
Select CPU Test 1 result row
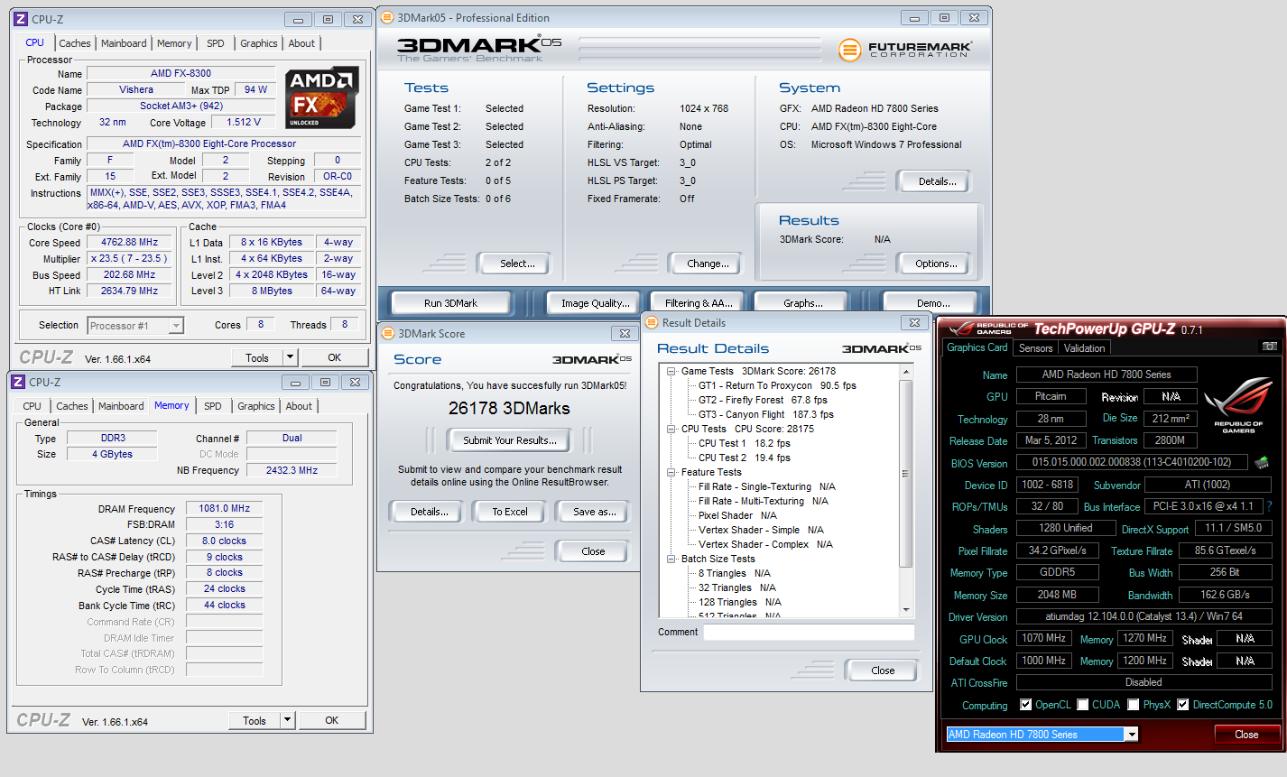(745, 443)
